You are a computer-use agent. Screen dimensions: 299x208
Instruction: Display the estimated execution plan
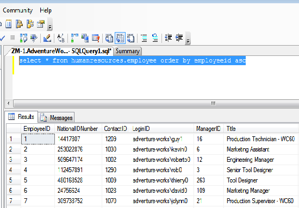[x=23, y=38]
